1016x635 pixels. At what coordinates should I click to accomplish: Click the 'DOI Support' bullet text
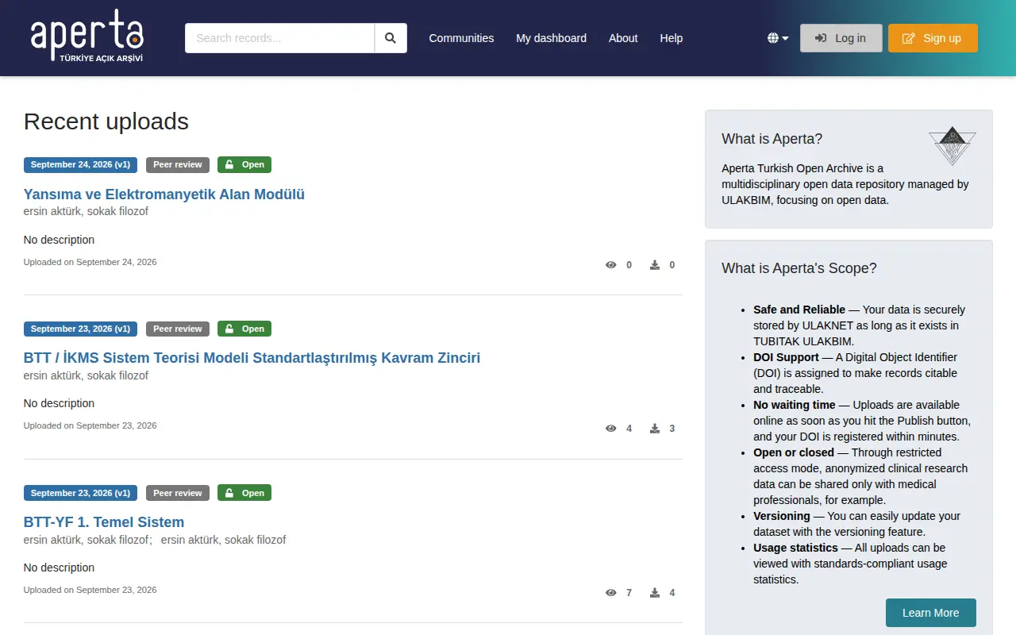coord(786,357)
